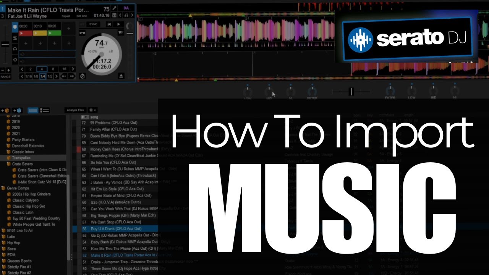Set auto loop length to 16 beats
This screenshot has width=489, height=275.
(x=64, y=69)
